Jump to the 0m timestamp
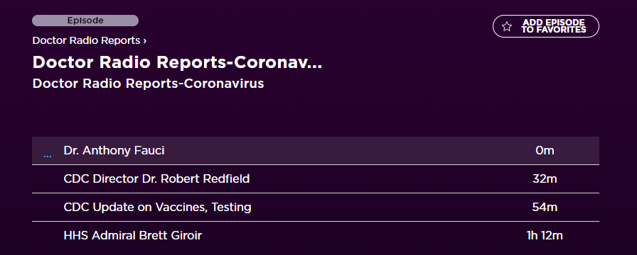 pos(545,151)
